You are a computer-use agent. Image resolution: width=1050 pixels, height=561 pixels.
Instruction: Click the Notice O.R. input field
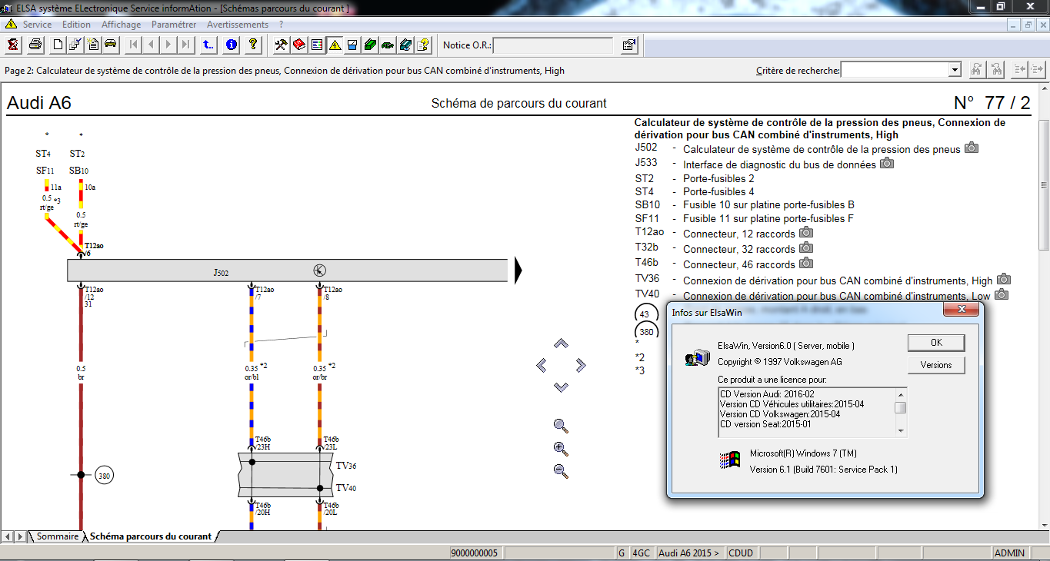pyautogui.click(x=552, y=45)
